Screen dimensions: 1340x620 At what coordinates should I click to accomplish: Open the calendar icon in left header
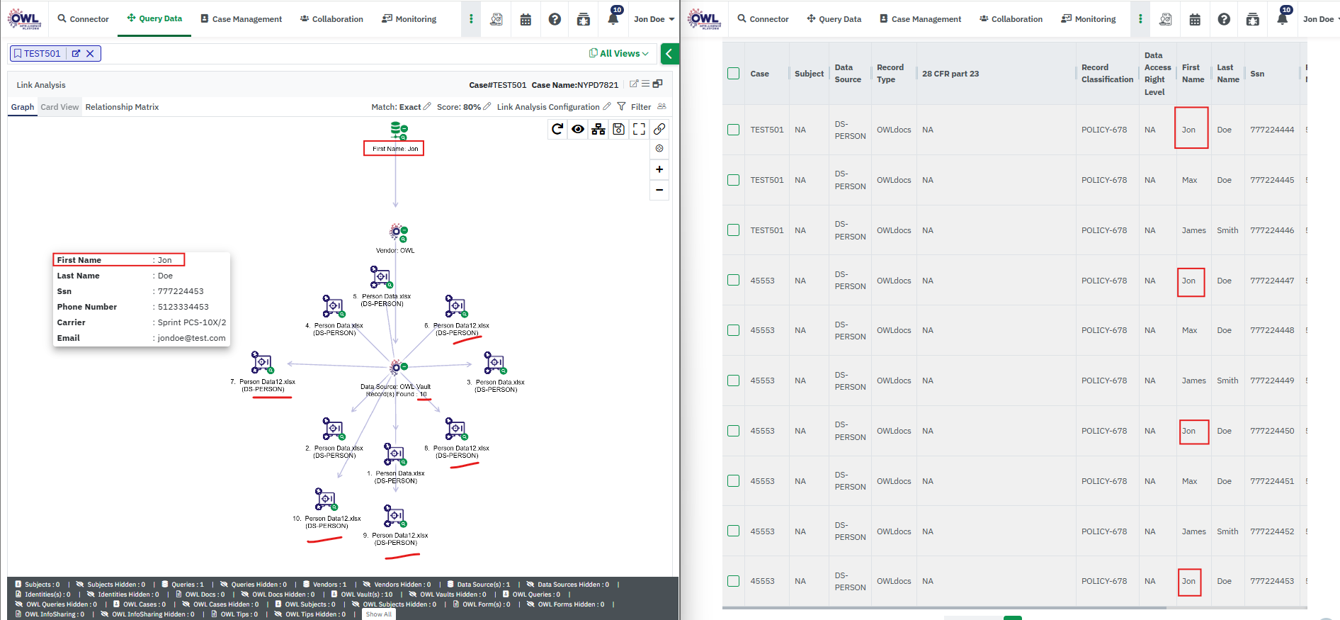click(526, 19)
